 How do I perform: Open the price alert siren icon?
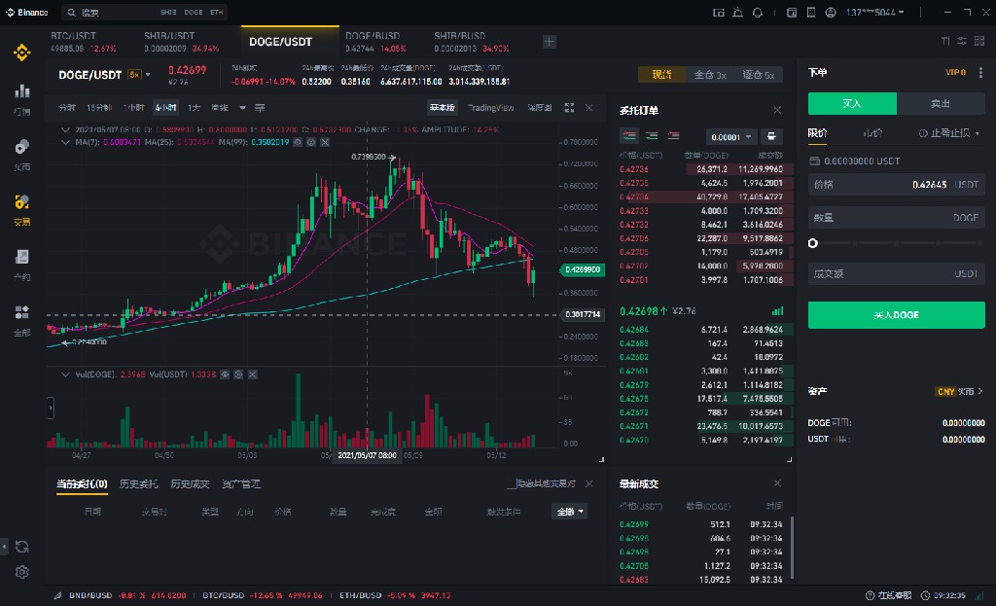tap(737, 12)
